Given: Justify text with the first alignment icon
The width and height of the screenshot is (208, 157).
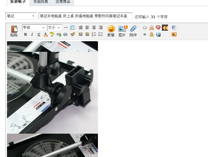Looking at the screenshot, I should tap(81, 28).
